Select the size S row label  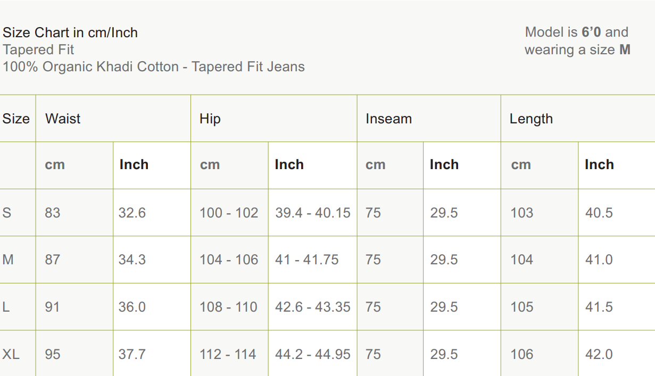click(x=7, y=213)
